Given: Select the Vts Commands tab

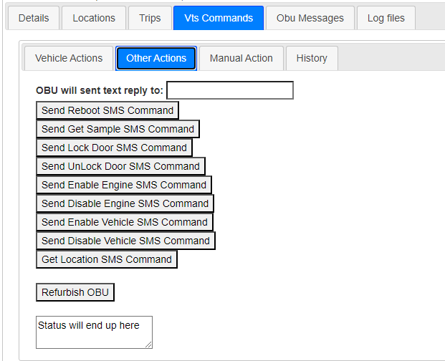Looking at the screenshot, I should (x=219, y=18).
